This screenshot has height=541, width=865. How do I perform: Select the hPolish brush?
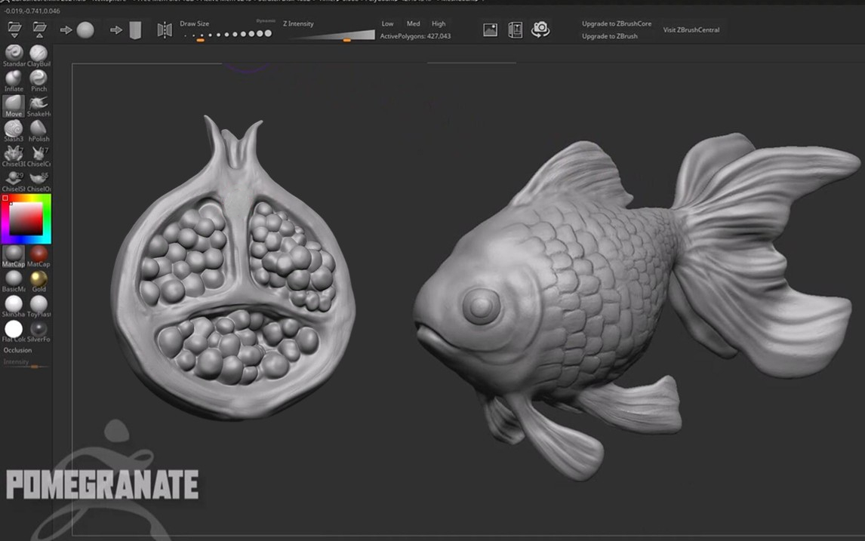pyautogui.click(x=38, y=128)
